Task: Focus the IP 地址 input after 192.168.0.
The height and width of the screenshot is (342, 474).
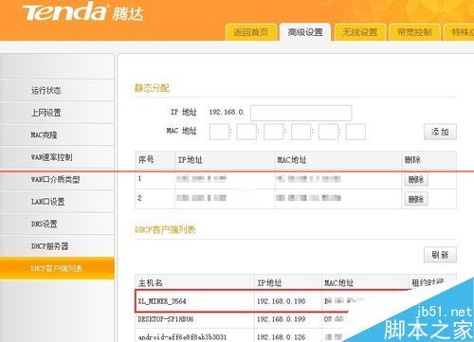Action: [x=301, y=113]
